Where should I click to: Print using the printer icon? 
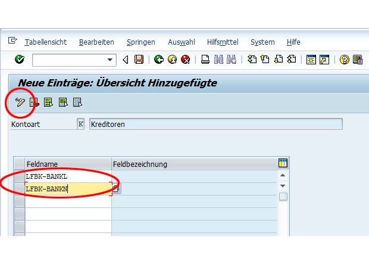tap(205, 60)
